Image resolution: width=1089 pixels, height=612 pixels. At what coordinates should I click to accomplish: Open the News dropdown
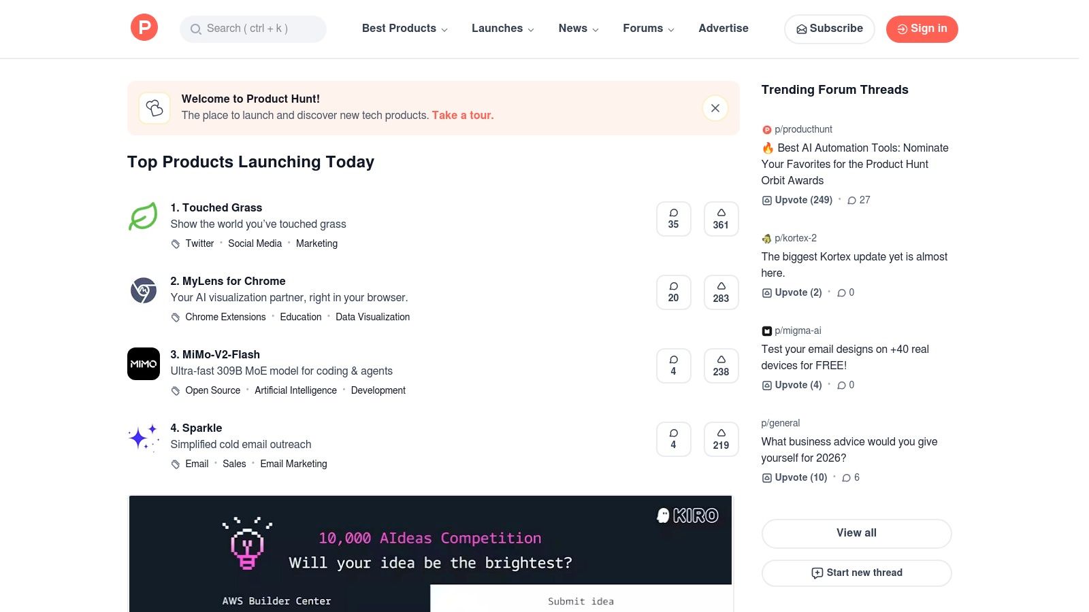577,29
